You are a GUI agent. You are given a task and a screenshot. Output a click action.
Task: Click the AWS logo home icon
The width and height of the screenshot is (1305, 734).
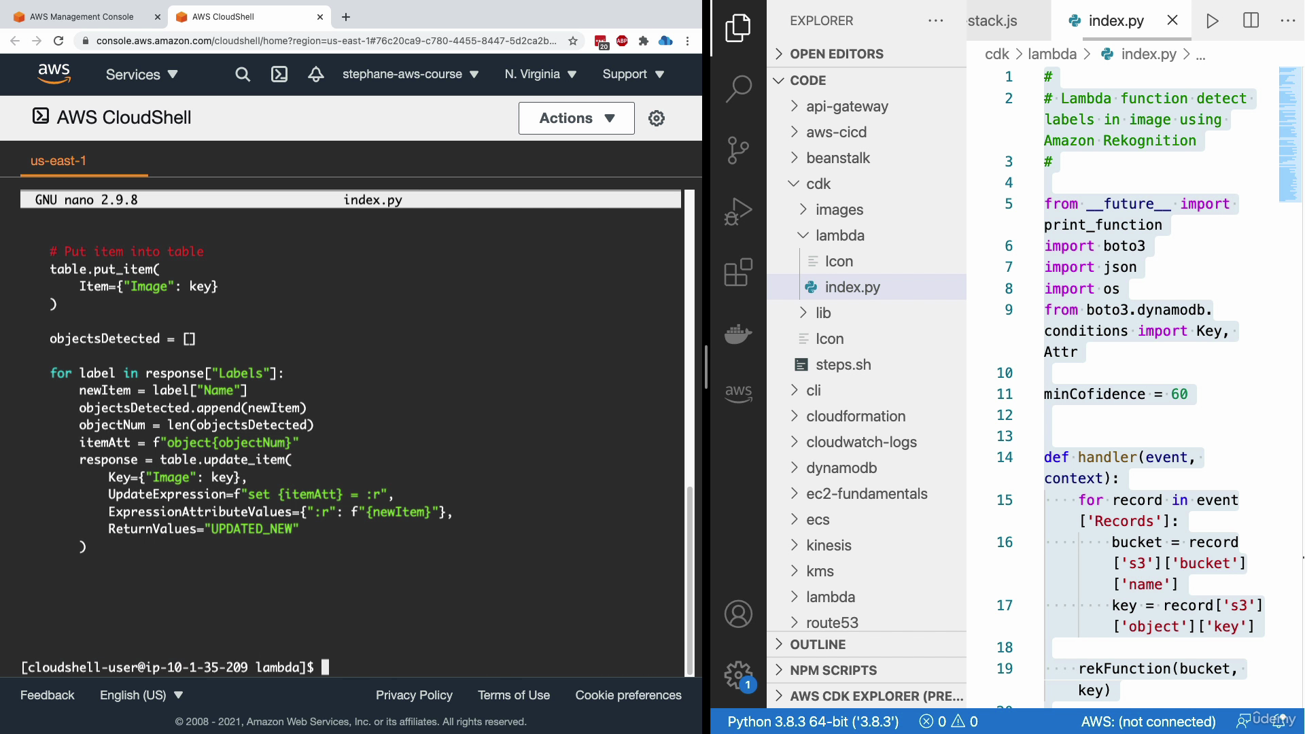pyautogui.click(x=54, y=74)
